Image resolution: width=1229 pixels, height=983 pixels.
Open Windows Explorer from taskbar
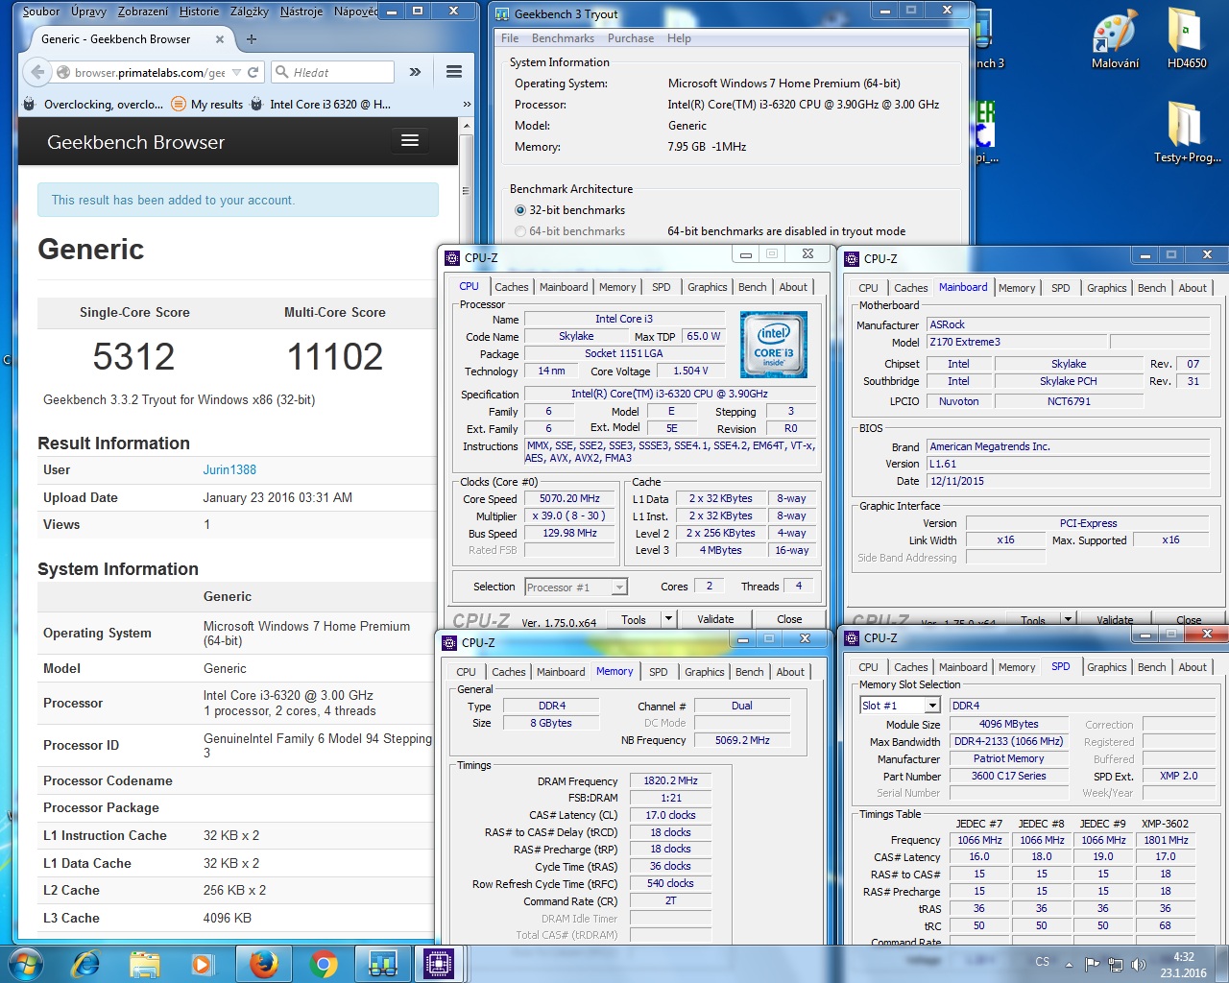tap(144, 964)
